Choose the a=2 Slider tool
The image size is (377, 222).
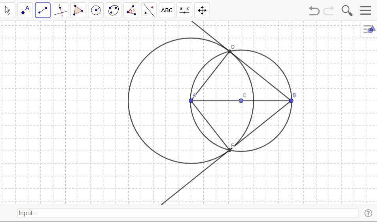(184, 10)
